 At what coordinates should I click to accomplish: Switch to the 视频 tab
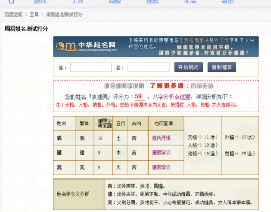(153, 2)
